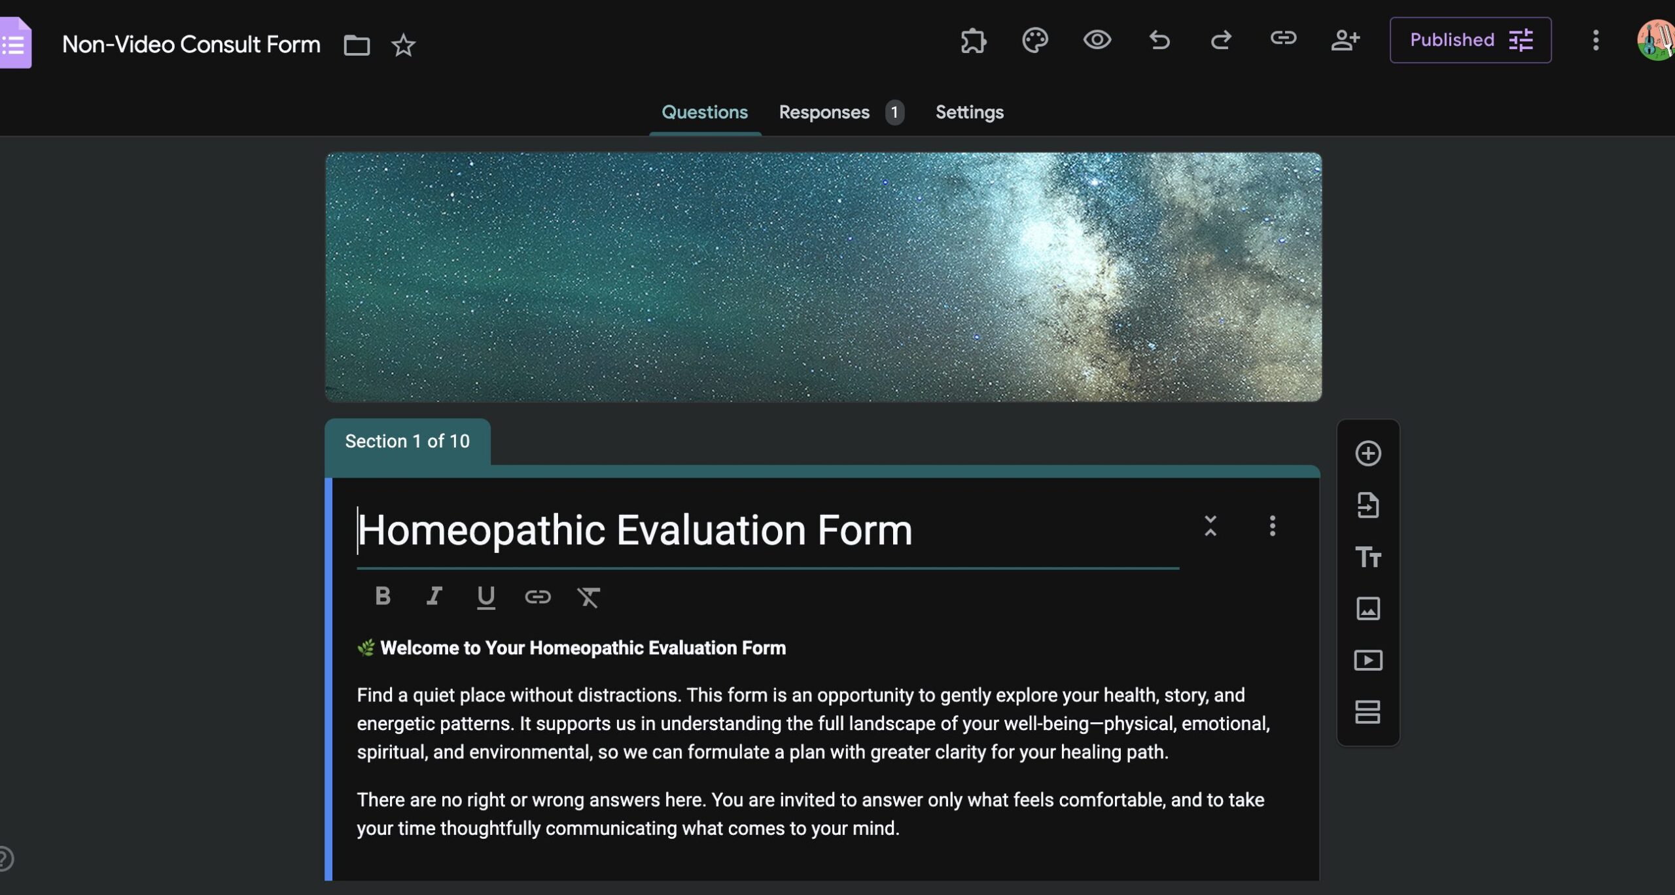1675x895 pixels.
Task: Collapse the section with the chevrons icon
Action: point(1210,526)
